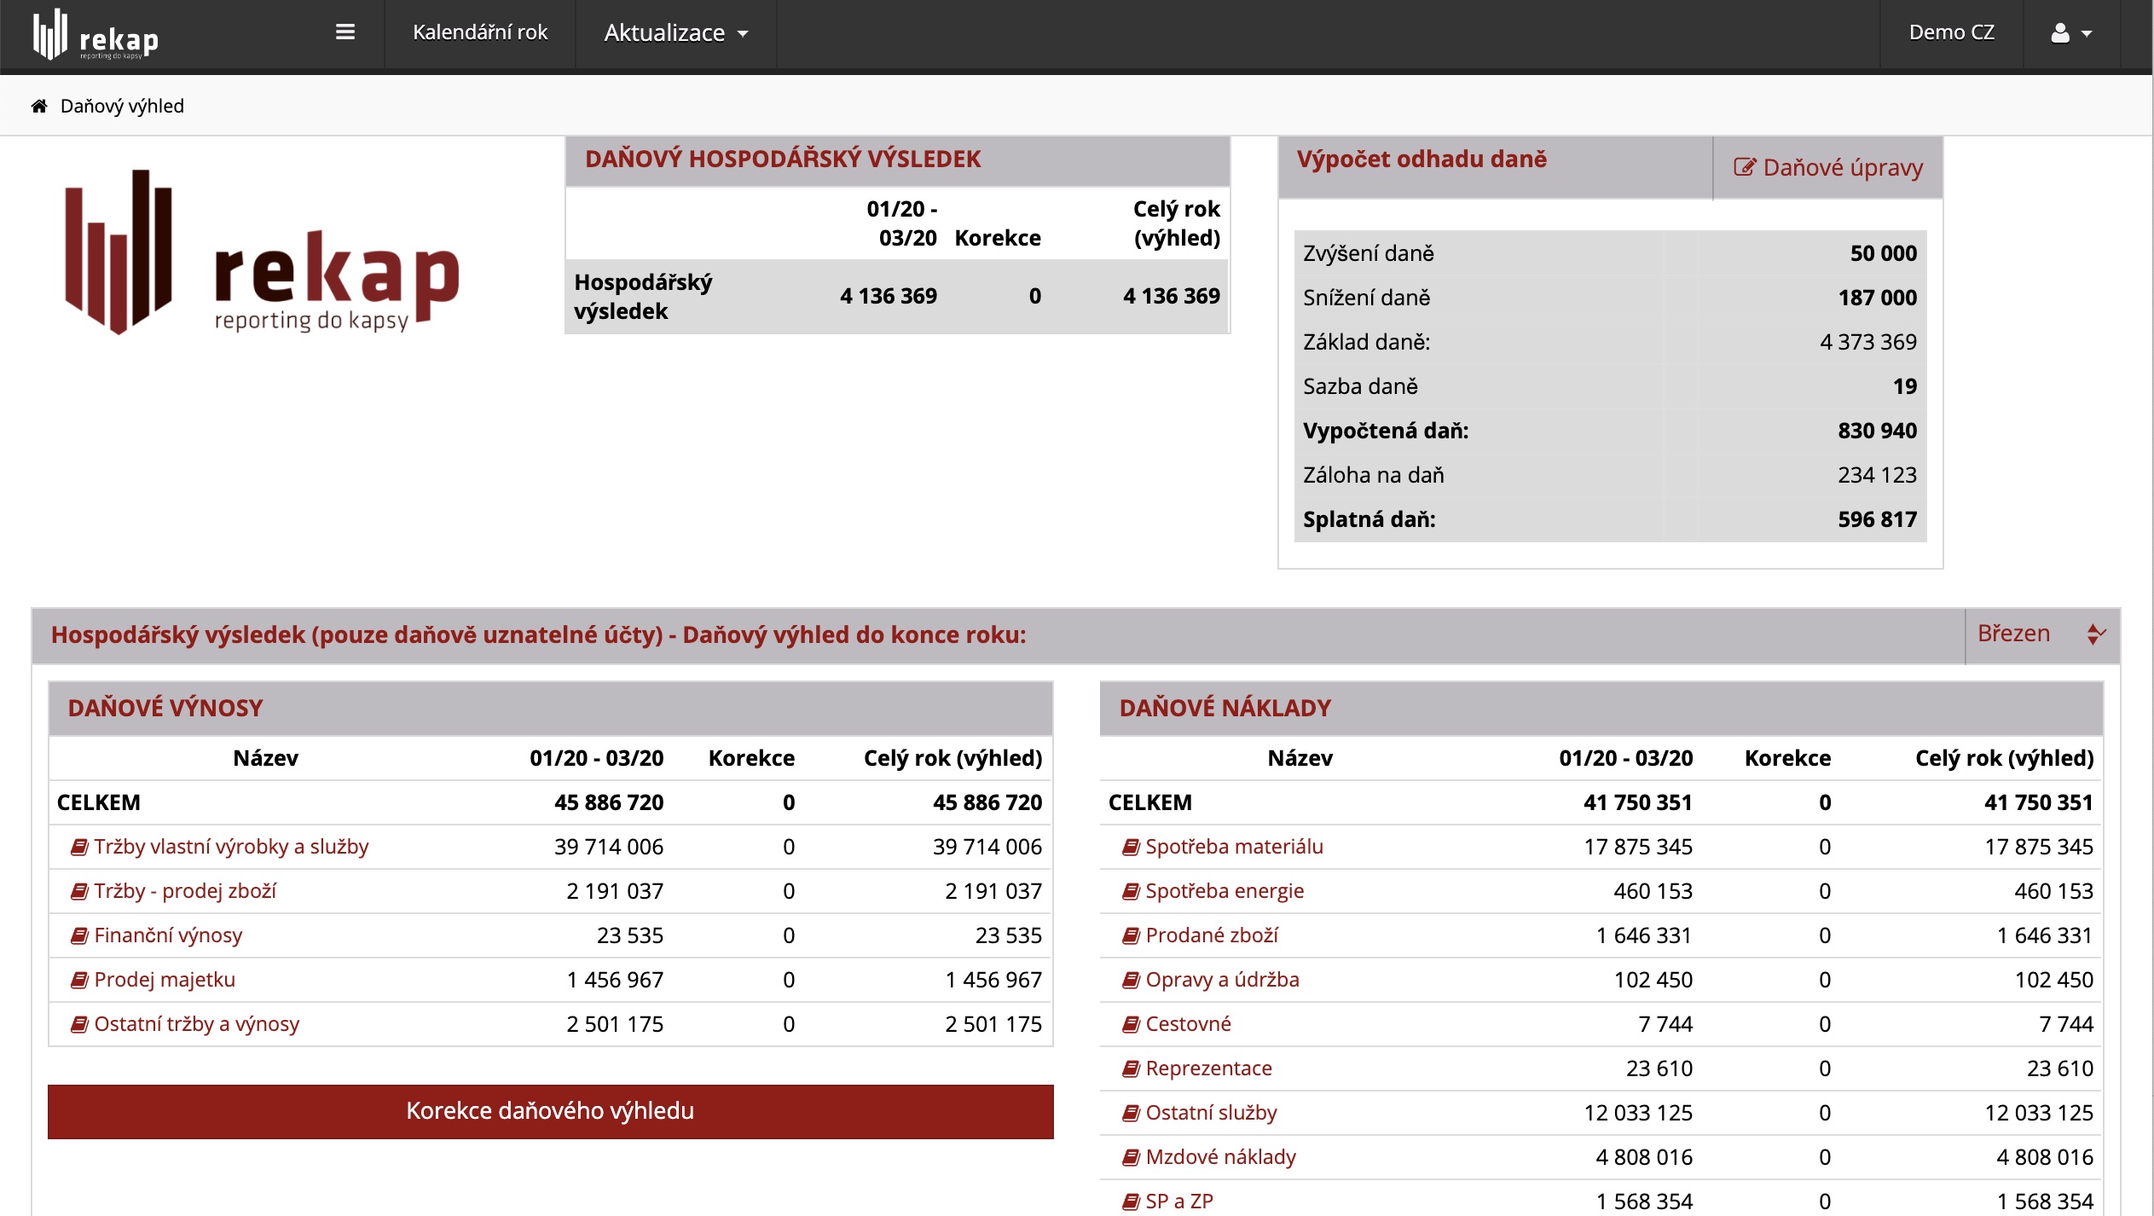Screen dimensions: 2154x1216
Task: Click the book icon beside Finanční výnosy
Action: pos(79,935)
